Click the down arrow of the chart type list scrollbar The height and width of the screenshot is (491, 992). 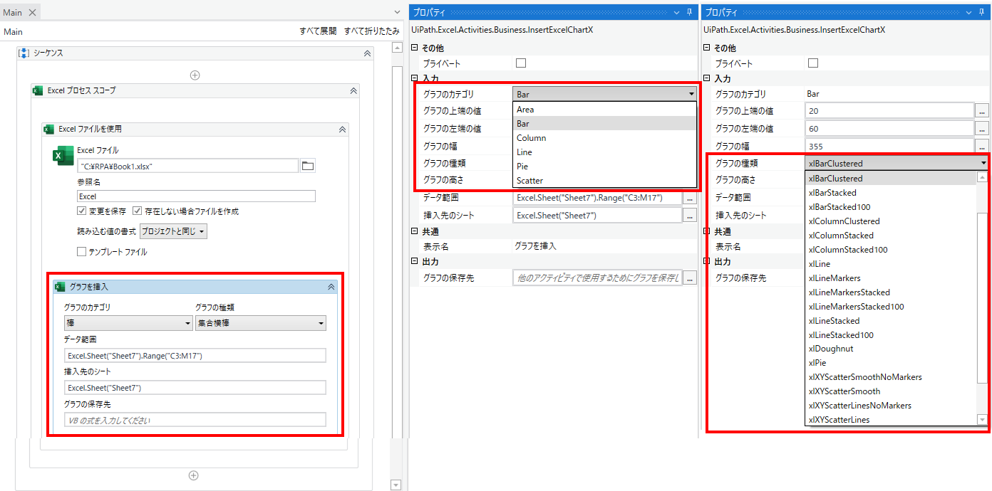click(x=983, y=420)
